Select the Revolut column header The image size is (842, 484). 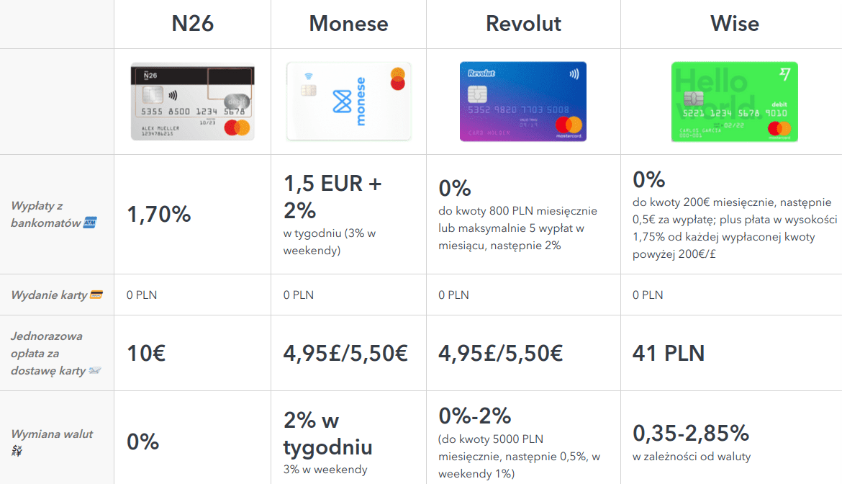click(x=524, y=24)
